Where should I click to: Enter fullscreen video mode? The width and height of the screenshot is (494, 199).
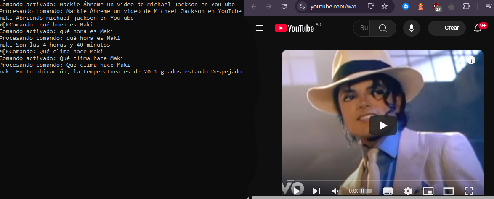pyautogui.click(x=469, y=191)
